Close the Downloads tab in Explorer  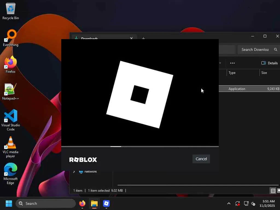[132, 38]
